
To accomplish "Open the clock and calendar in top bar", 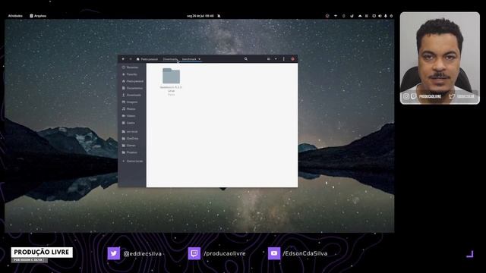I will coord(200,16).
